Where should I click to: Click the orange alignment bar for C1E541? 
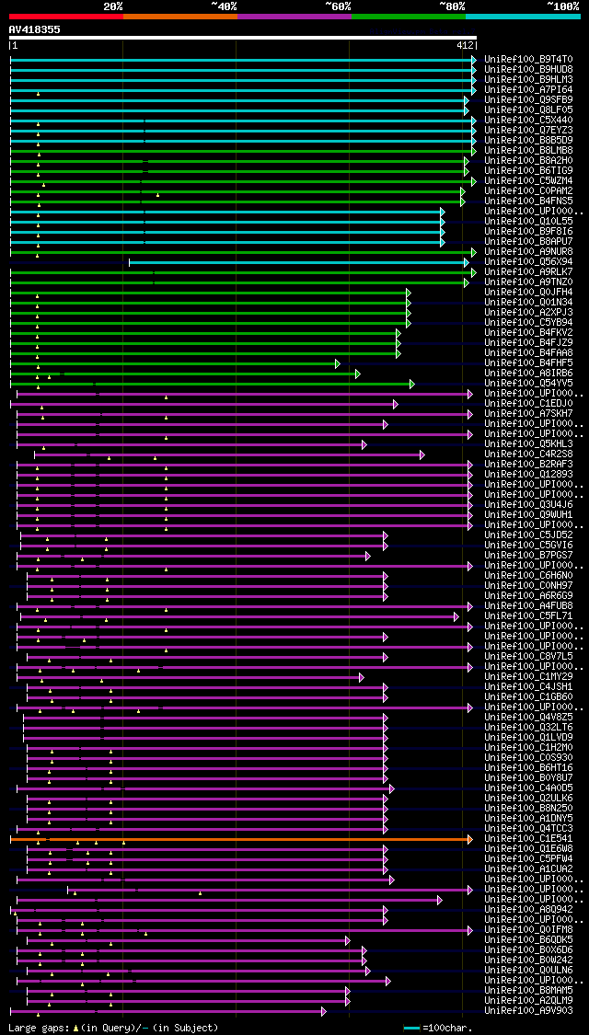(241, 840)
